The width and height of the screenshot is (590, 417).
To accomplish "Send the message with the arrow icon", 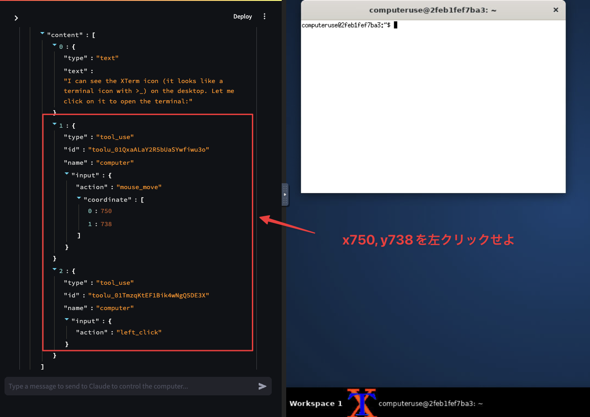I will [262, 386].
